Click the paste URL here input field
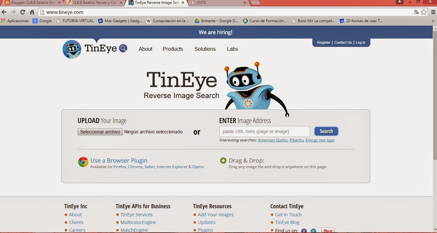437x233 pixels. [265, 131]
